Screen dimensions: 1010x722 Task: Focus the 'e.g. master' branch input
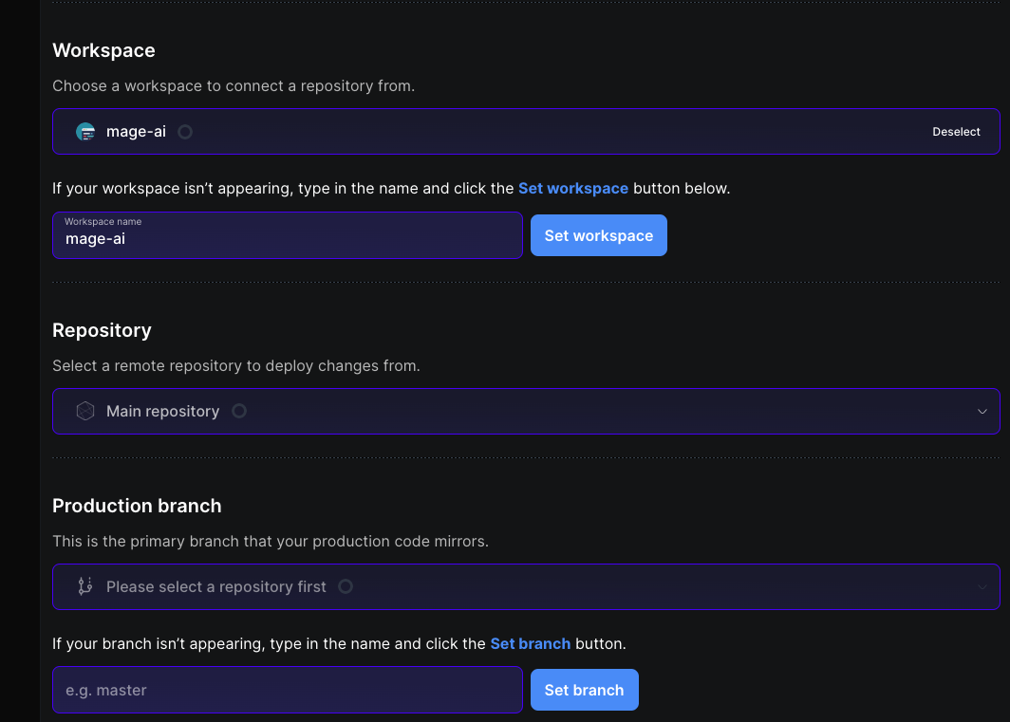287,690
